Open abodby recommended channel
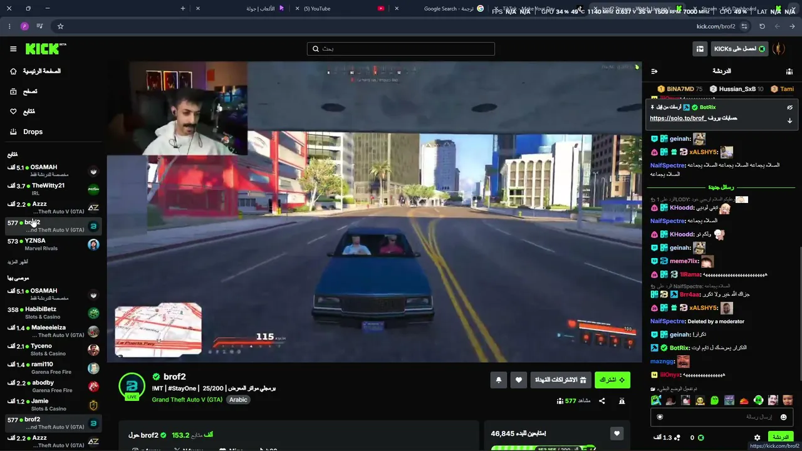The width and height of the screenshot is (802, 451). pyautogui.click(x=53, y=386)
